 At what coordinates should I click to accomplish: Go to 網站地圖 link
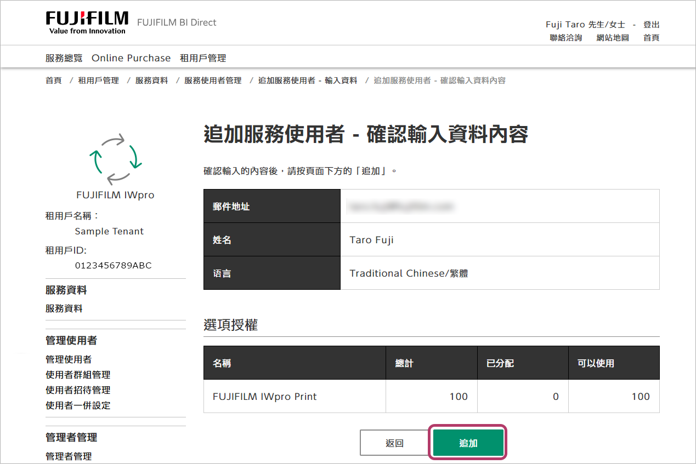[x=613, y=38]
